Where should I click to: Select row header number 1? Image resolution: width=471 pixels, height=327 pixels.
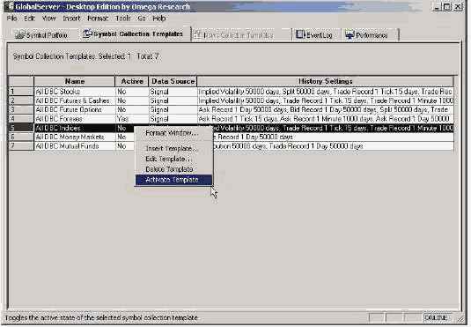[21, 92]
